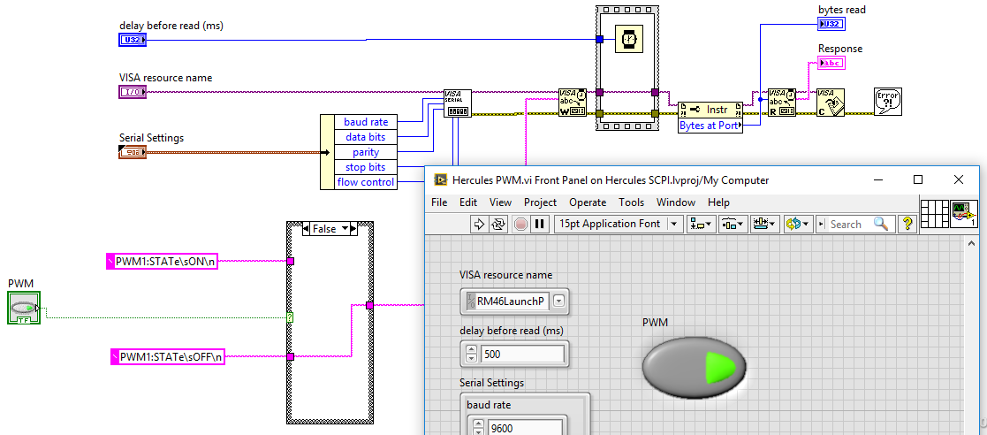Click the context help question mark button
The width and height of the screenshot is (987, 435).
pos(907,225)
